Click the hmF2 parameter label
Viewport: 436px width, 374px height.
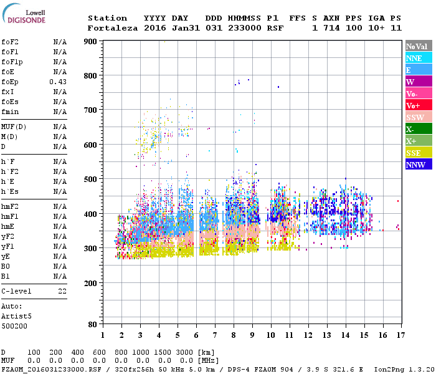point(10,206)
